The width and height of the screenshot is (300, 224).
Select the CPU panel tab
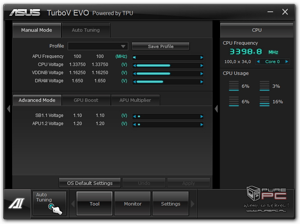tap(257, 30)
